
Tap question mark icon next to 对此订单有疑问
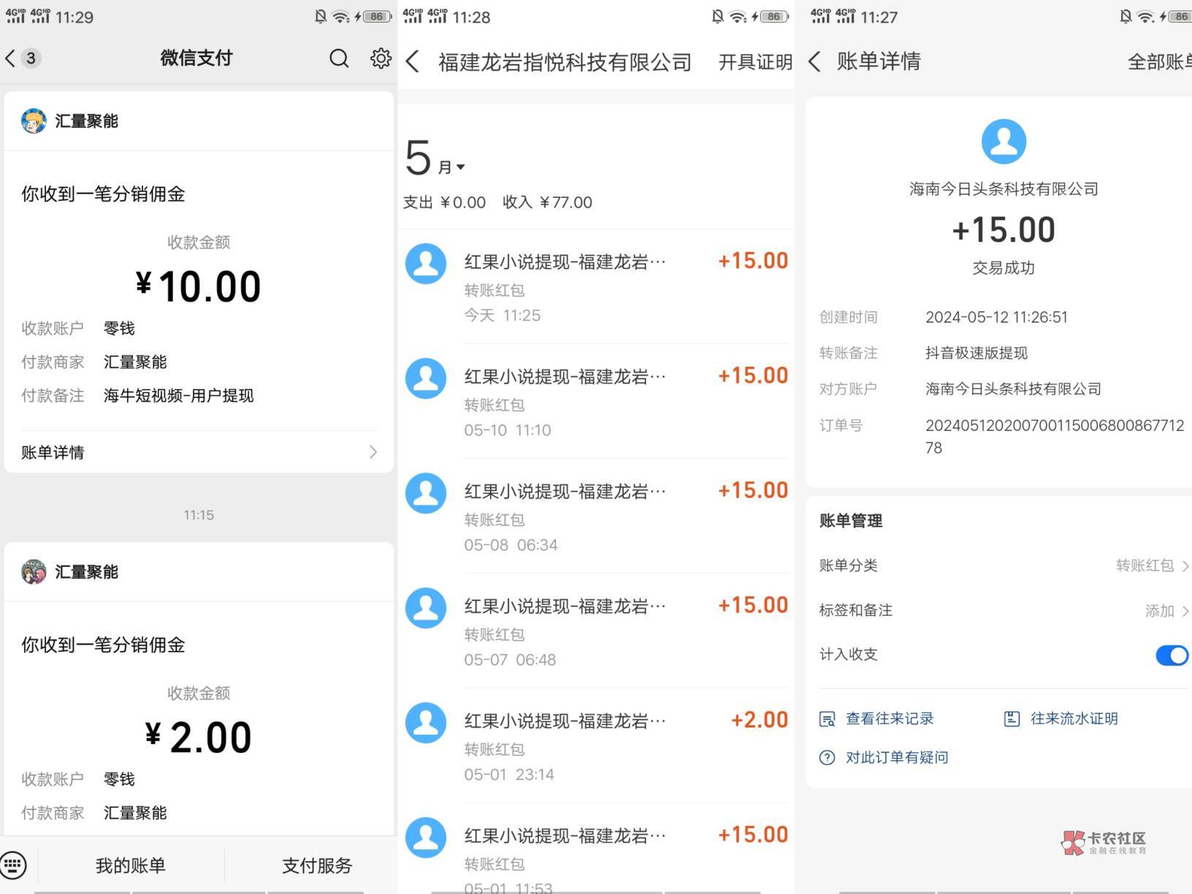[x=827, y=757]
